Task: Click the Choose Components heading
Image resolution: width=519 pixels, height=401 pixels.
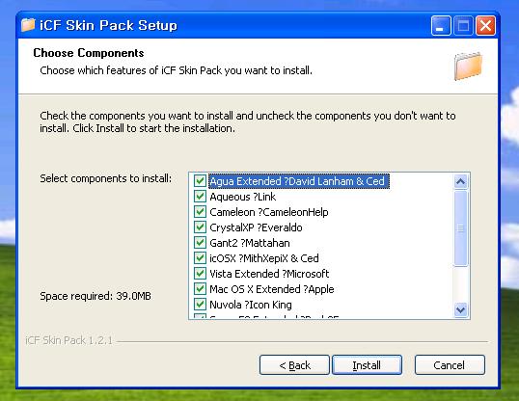Action: click(x=89, y=53)
